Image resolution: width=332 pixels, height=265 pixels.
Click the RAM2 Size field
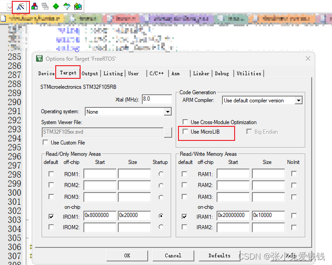269,185
